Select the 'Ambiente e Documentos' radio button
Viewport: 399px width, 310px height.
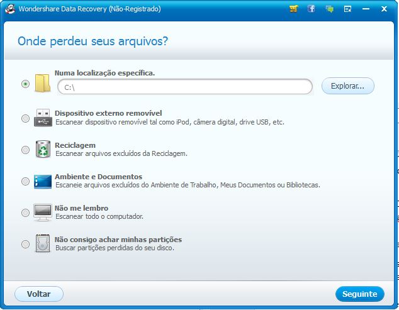coord(25,181)
